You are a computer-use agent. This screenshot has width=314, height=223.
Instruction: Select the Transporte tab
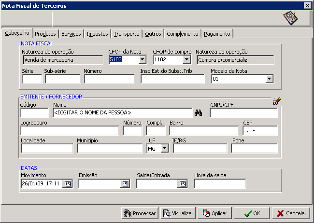click(x=127, y=34)
